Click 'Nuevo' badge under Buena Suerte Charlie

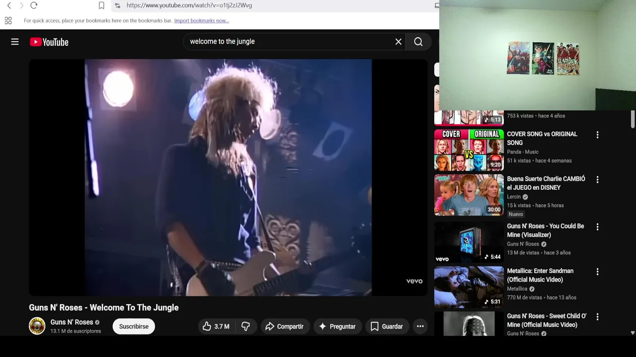pyautogui.click(x=516, y=214)
